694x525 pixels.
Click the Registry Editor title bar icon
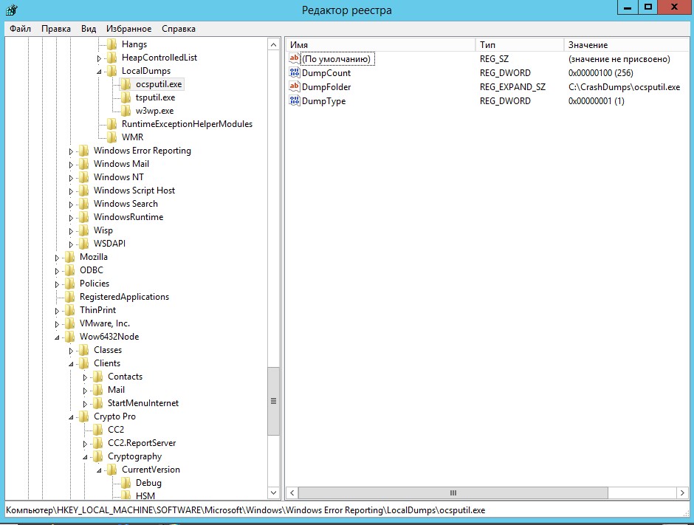(12, 10)
